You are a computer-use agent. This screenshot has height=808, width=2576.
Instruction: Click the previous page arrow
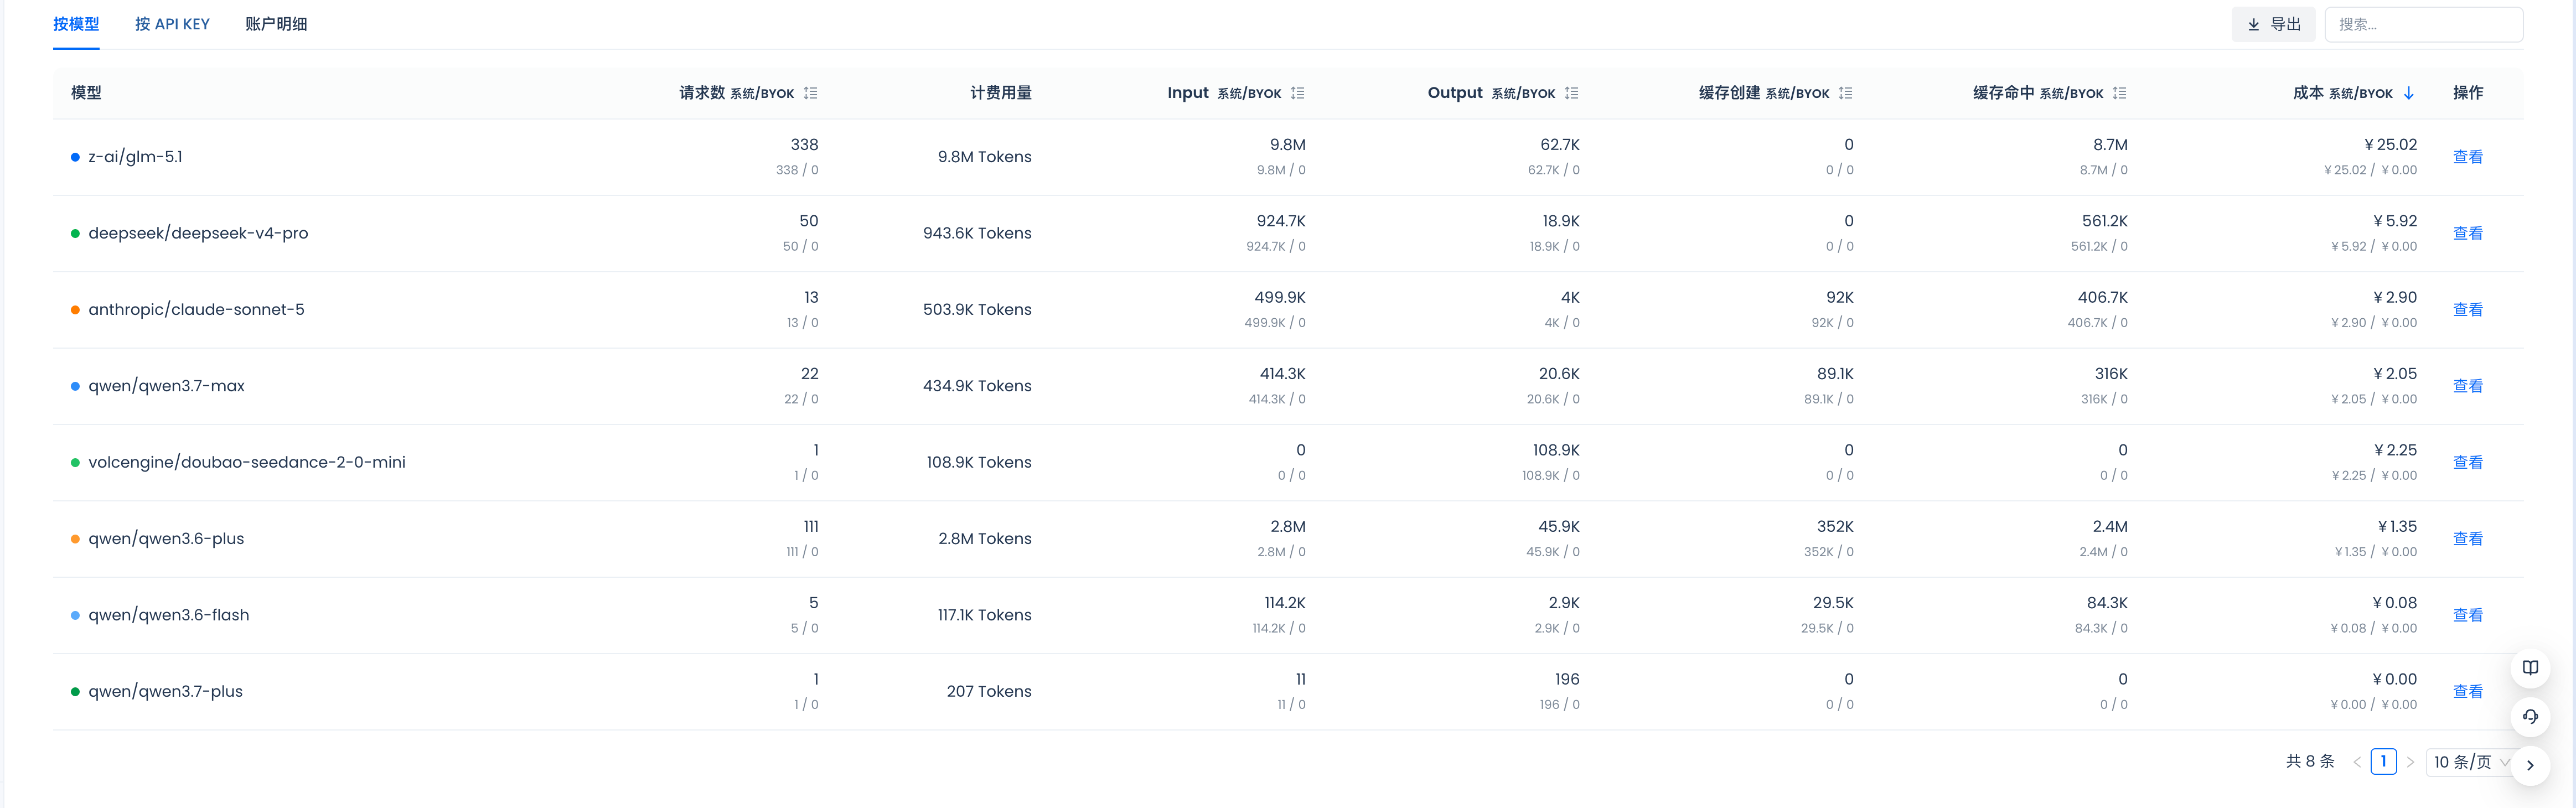coord(2357,762)
